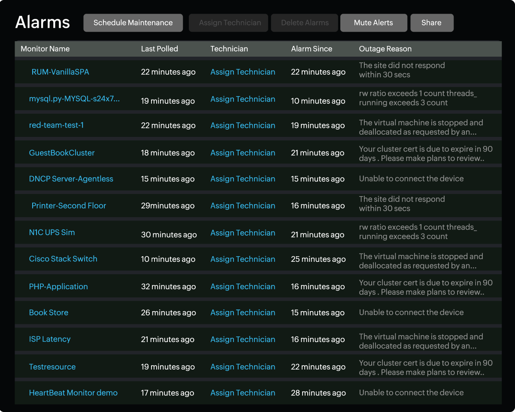This screenshot has width=515, height=412.
Task: Assign a technician to PHP-Application
Action: click(242, 287)
